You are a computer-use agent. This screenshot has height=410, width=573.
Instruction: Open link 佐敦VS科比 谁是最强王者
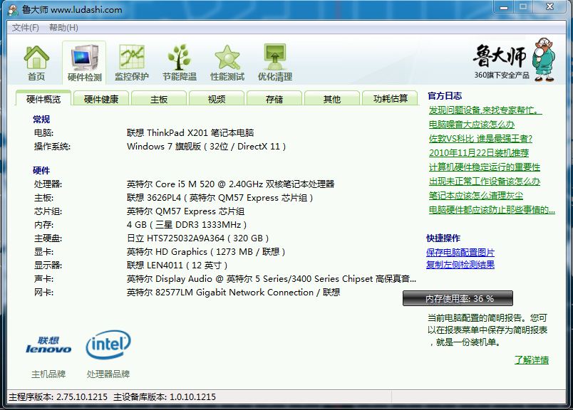pyautogui.click(x=480, y=139)
